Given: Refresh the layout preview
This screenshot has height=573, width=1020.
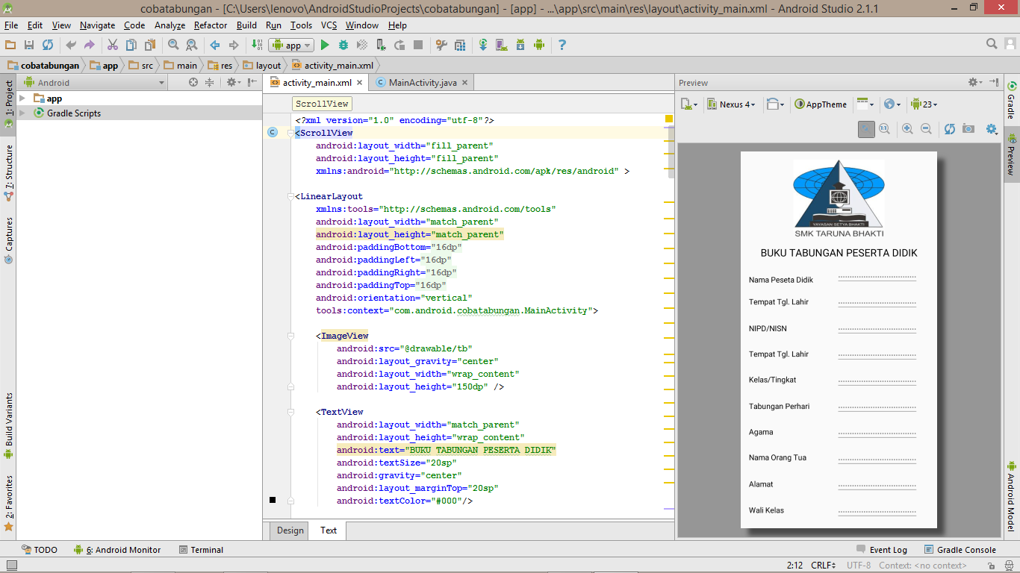Looking at the screenshot, I should click(x=949, y=129).
